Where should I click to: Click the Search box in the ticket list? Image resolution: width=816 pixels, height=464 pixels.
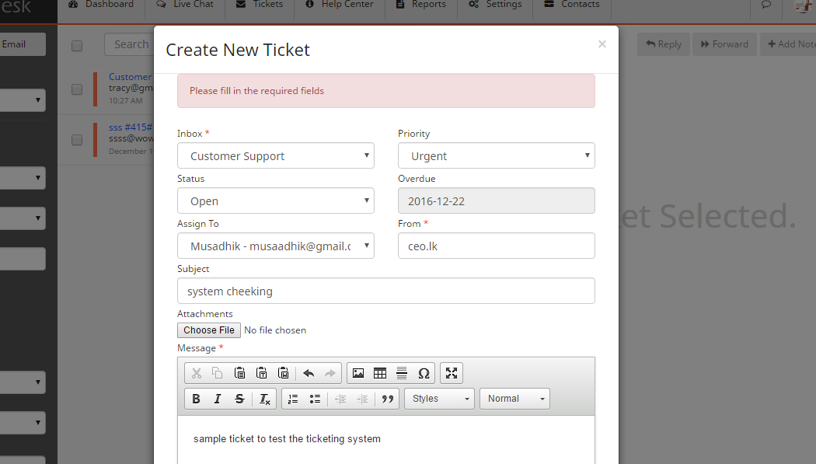tap(129, 44)
